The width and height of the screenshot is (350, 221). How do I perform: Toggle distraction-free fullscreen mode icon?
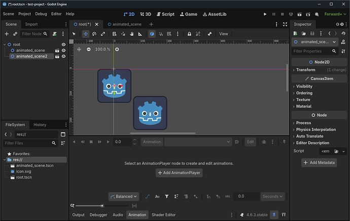tap(285, 24)
